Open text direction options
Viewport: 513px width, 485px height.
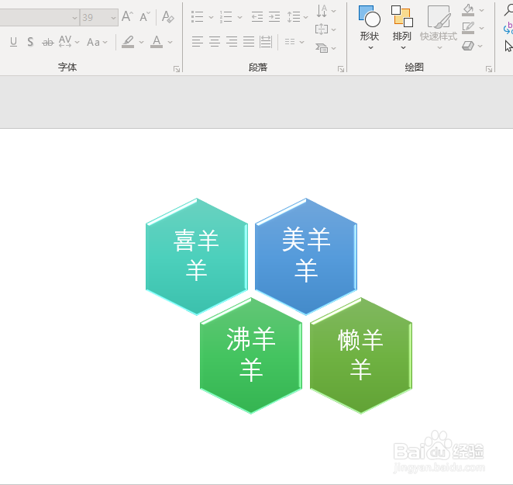coord(326,11)
